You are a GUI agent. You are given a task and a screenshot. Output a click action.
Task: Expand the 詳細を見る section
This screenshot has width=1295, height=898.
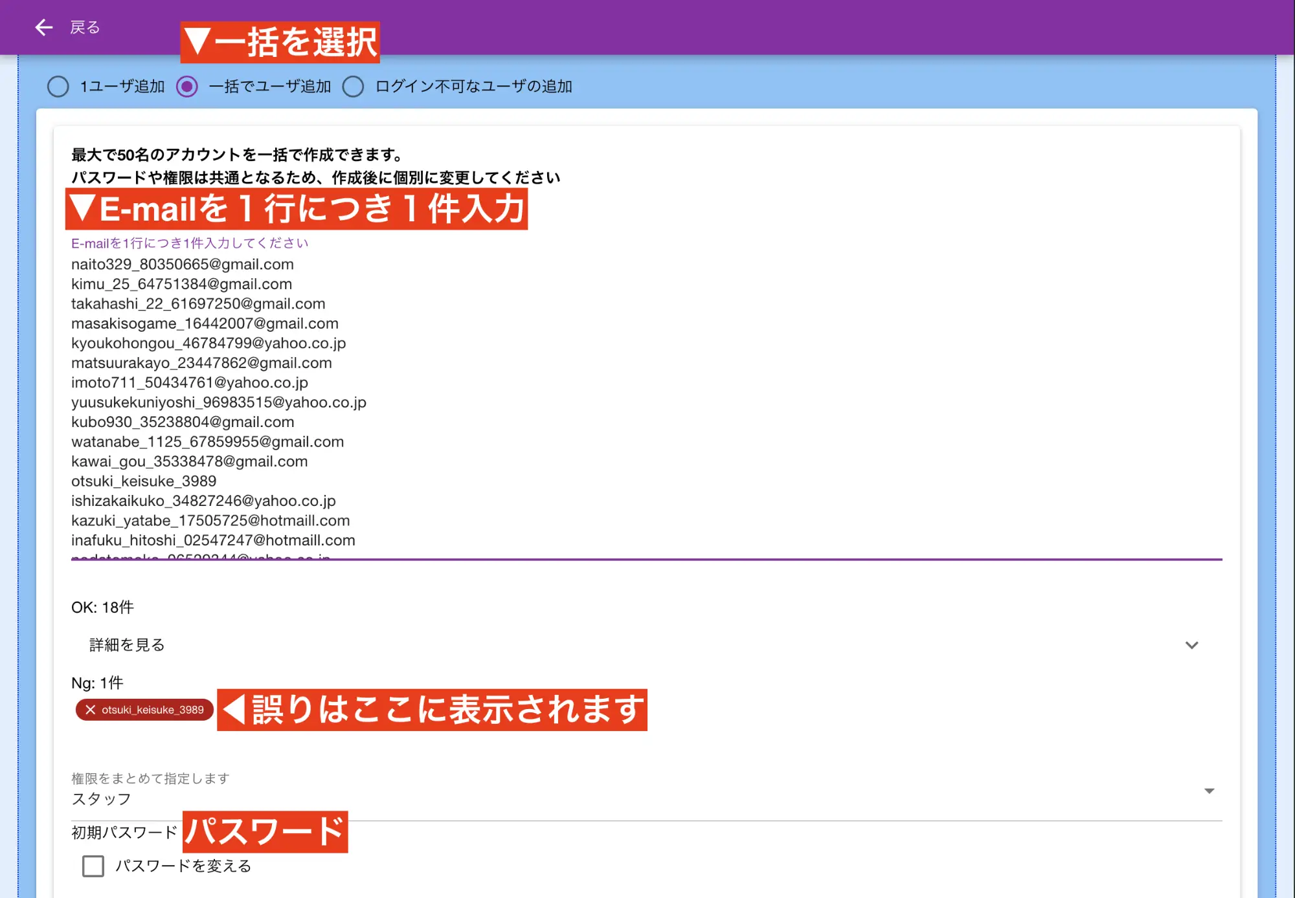pyautogui.click(x=126, y=645)
